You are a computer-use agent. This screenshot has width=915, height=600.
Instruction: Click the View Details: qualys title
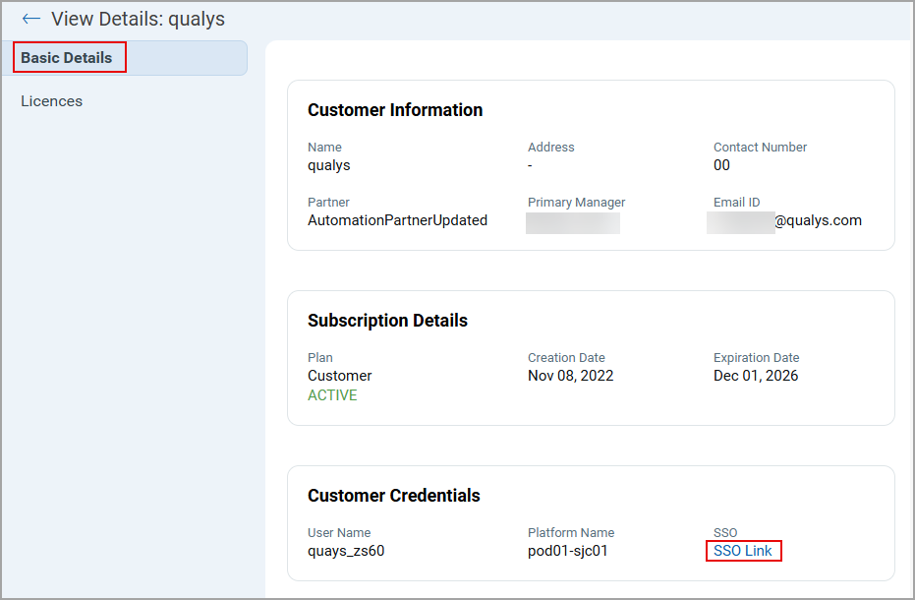(x=138, y=19)
